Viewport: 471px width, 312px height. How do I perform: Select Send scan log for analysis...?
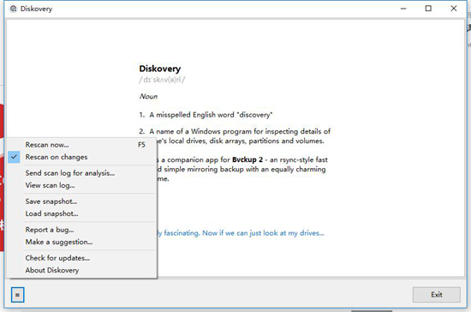[81, 173]
